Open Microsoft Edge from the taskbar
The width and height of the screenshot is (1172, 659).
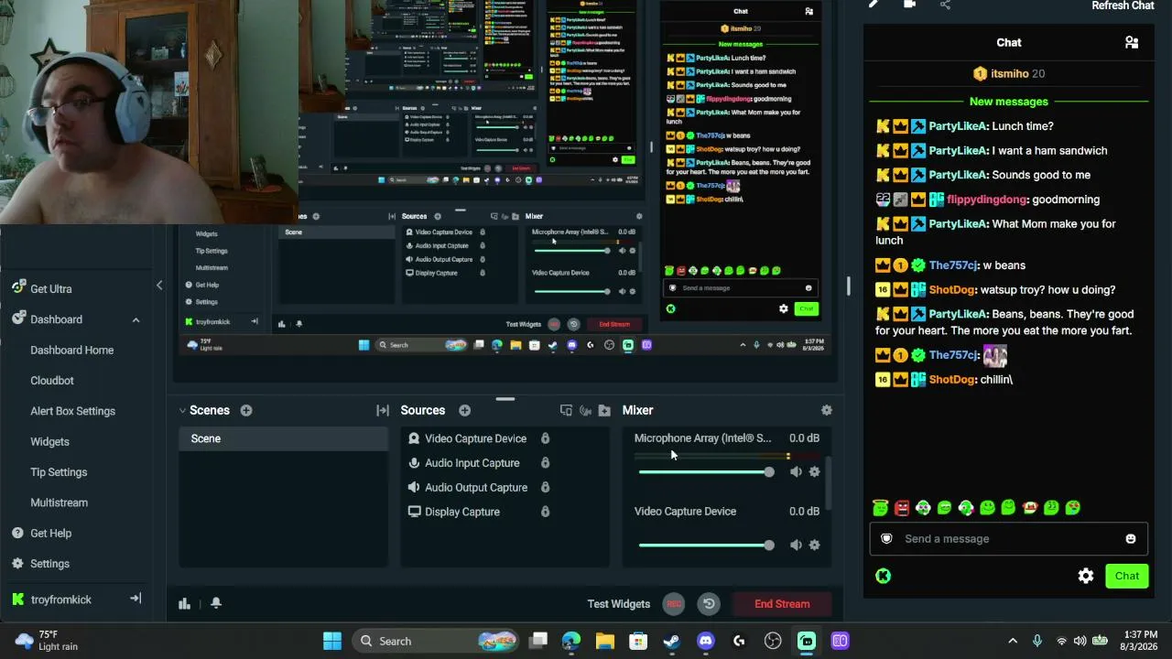[571, 641]
